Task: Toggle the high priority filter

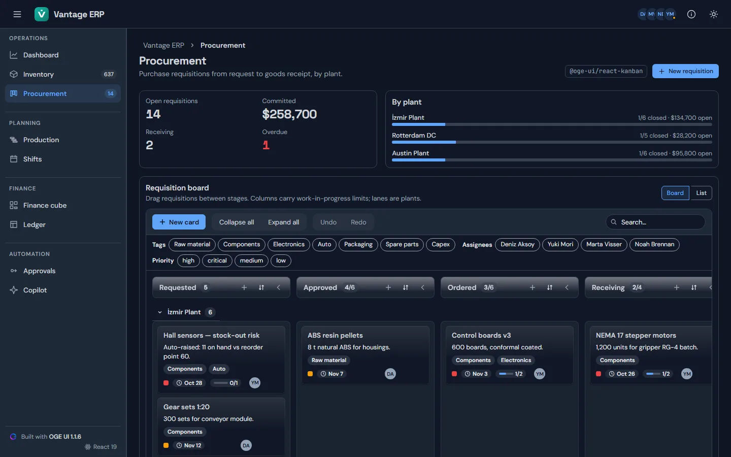Action: (188, 260)
